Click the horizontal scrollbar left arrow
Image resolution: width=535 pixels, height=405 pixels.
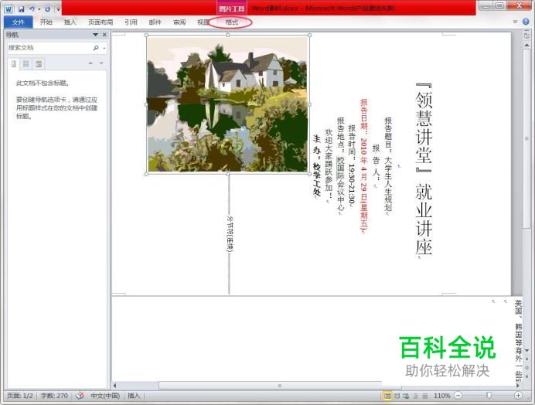(115, 386)
